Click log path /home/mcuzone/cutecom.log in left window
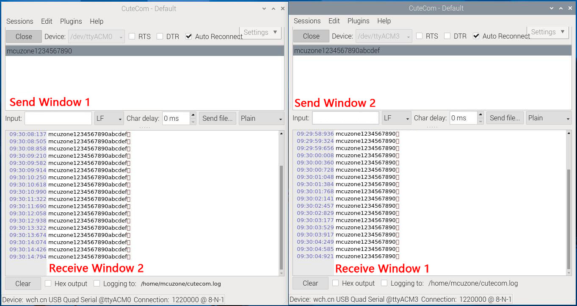 [x=181, y=284]
